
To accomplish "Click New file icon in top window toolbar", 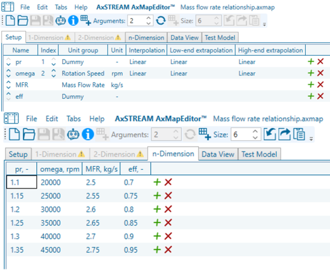I will pos(10,21).
